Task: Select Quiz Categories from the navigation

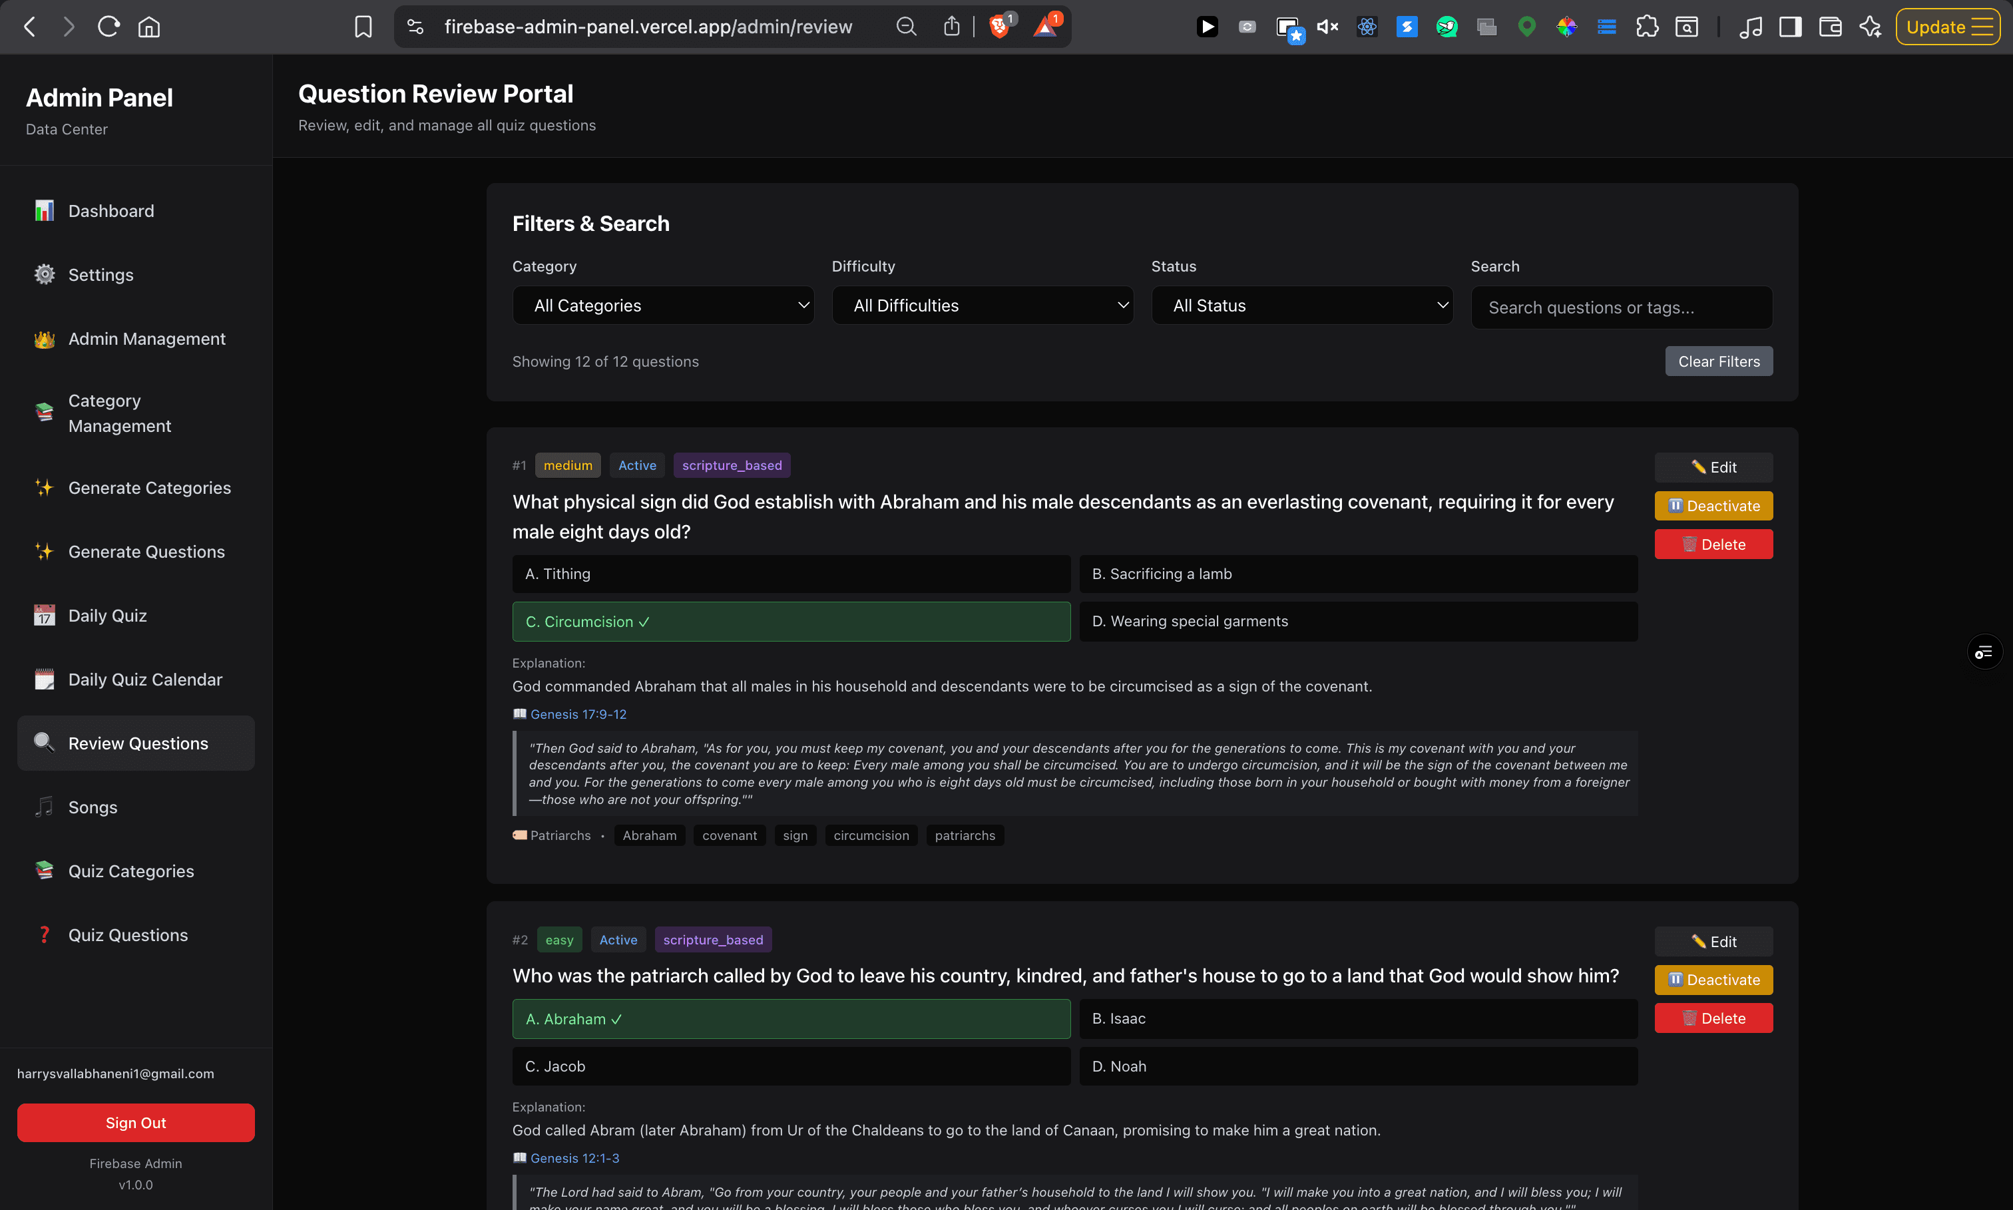Action: pyautogui.click(x=130, y=871)
